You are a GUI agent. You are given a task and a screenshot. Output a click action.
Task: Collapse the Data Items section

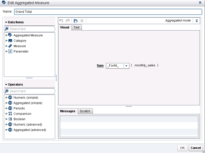pos(6,22)
